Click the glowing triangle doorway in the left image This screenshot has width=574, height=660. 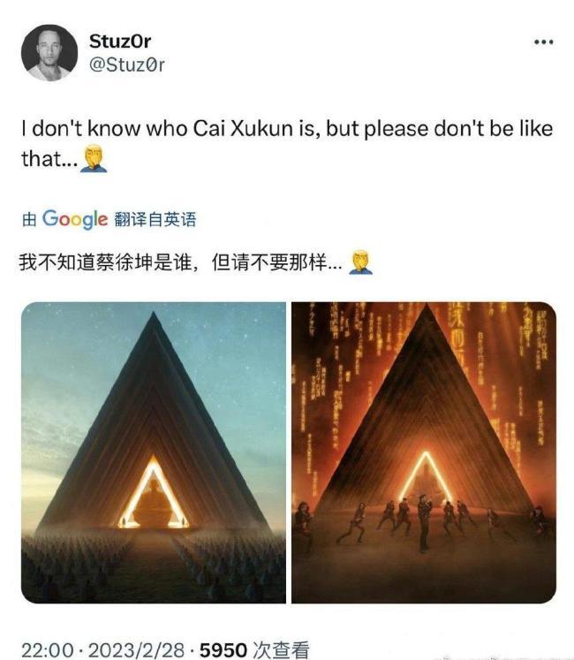click(x=154, y=492)
